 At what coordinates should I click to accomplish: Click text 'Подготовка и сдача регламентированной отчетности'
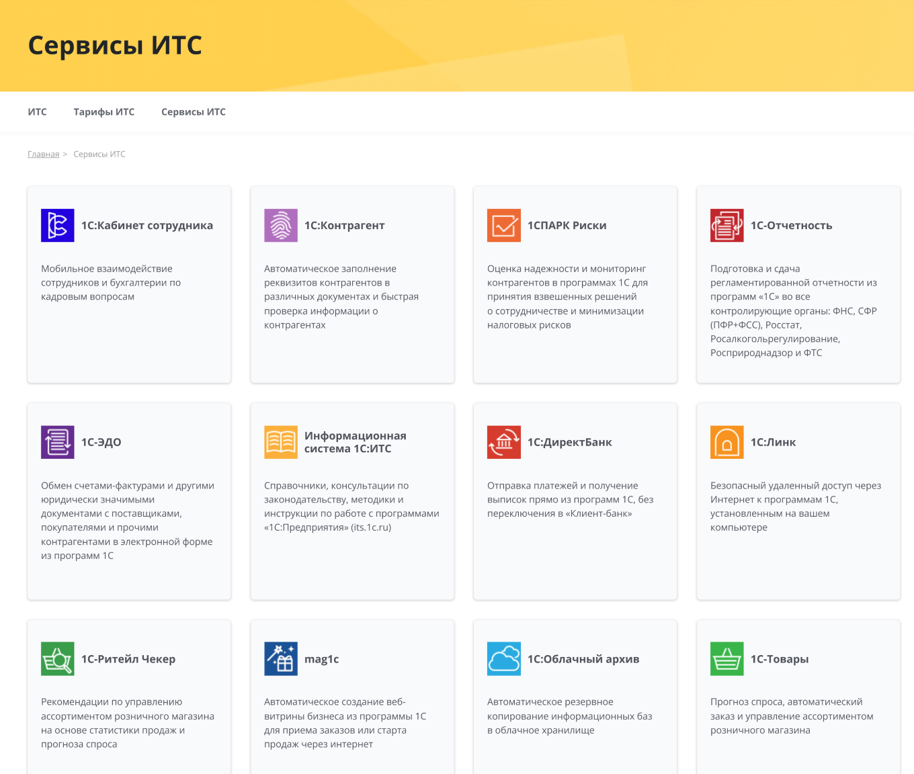794,310
